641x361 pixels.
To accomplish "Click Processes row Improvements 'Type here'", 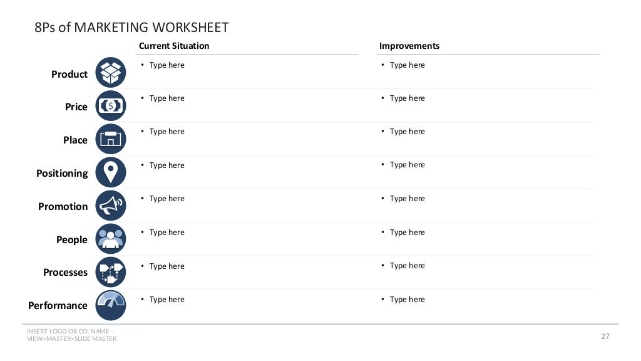I will tap(407, 266).
